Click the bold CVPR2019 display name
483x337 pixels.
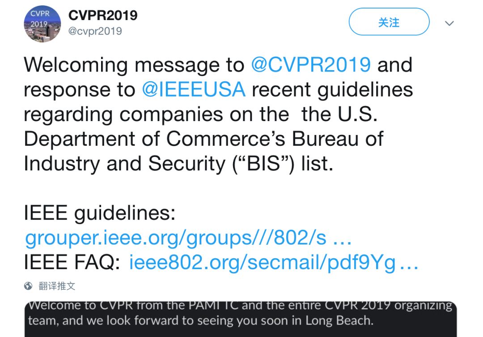pos(103,15)
